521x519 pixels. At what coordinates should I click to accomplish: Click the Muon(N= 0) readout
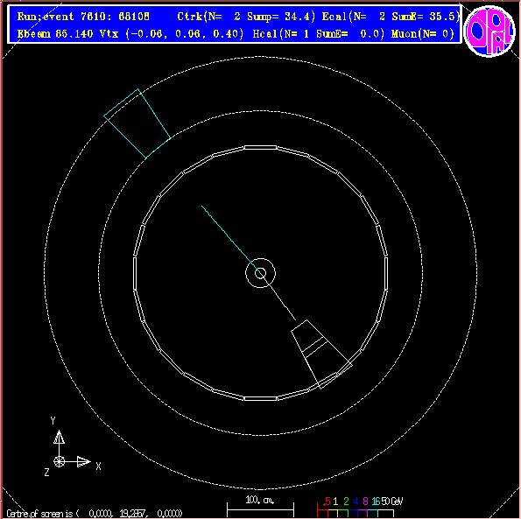coord(423,33)
